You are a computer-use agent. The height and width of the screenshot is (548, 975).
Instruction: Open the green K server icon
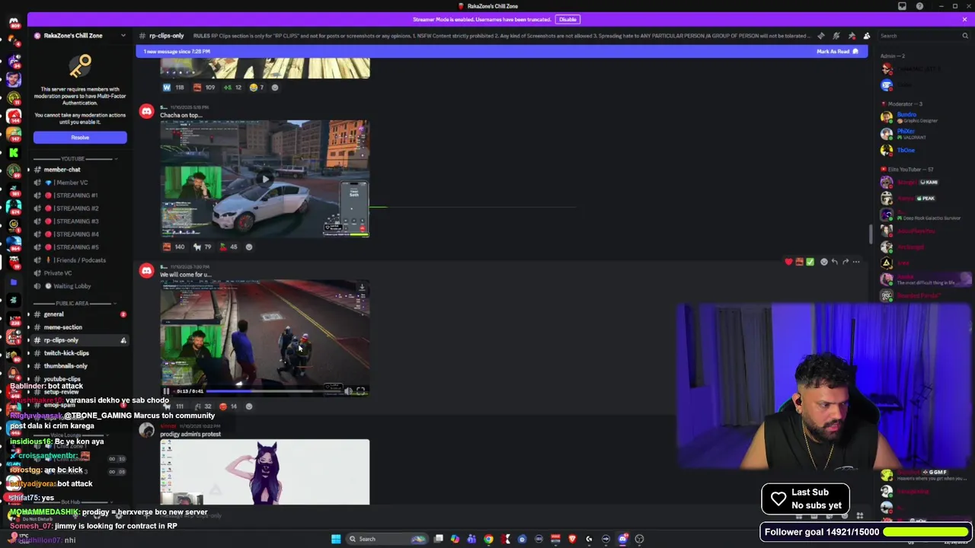tap(13, 152)
